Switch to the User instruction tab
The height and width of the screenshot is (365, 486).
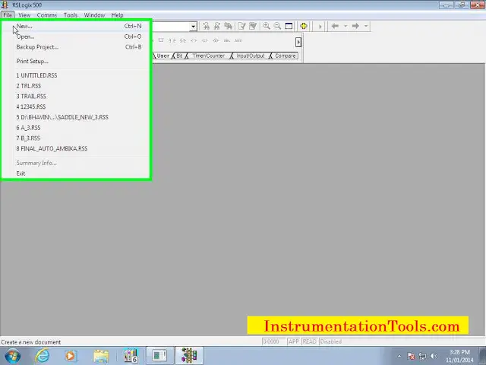pos(163,56)
